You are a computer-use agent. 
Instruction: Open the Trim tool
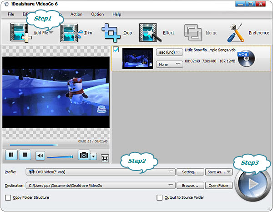[76, 33]
